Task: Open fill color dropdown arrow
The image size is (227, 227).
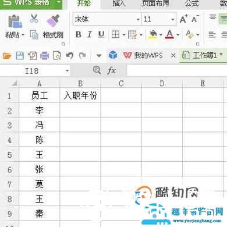Action: coord(161,35)
